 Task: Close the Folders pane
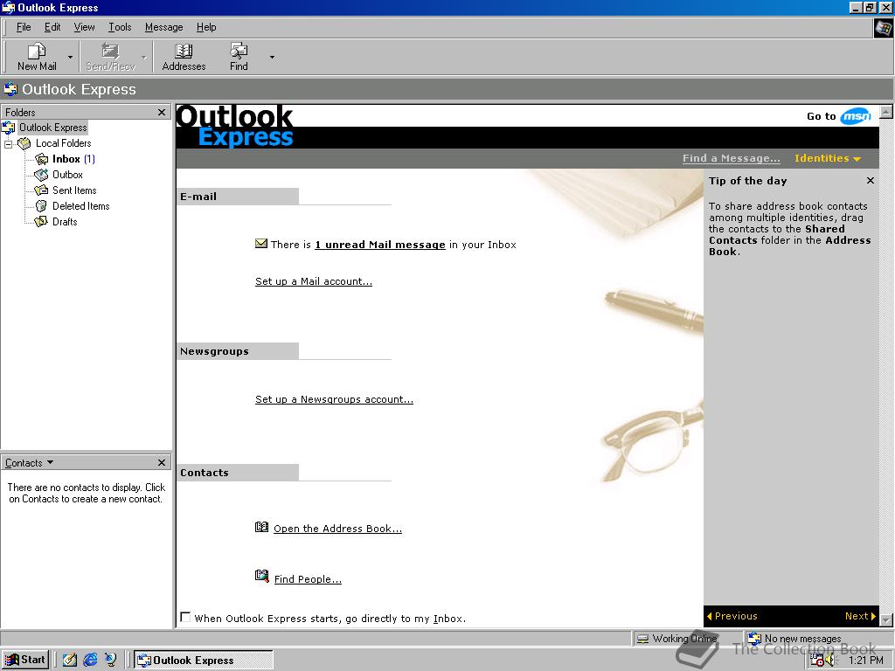click(162, 113)
